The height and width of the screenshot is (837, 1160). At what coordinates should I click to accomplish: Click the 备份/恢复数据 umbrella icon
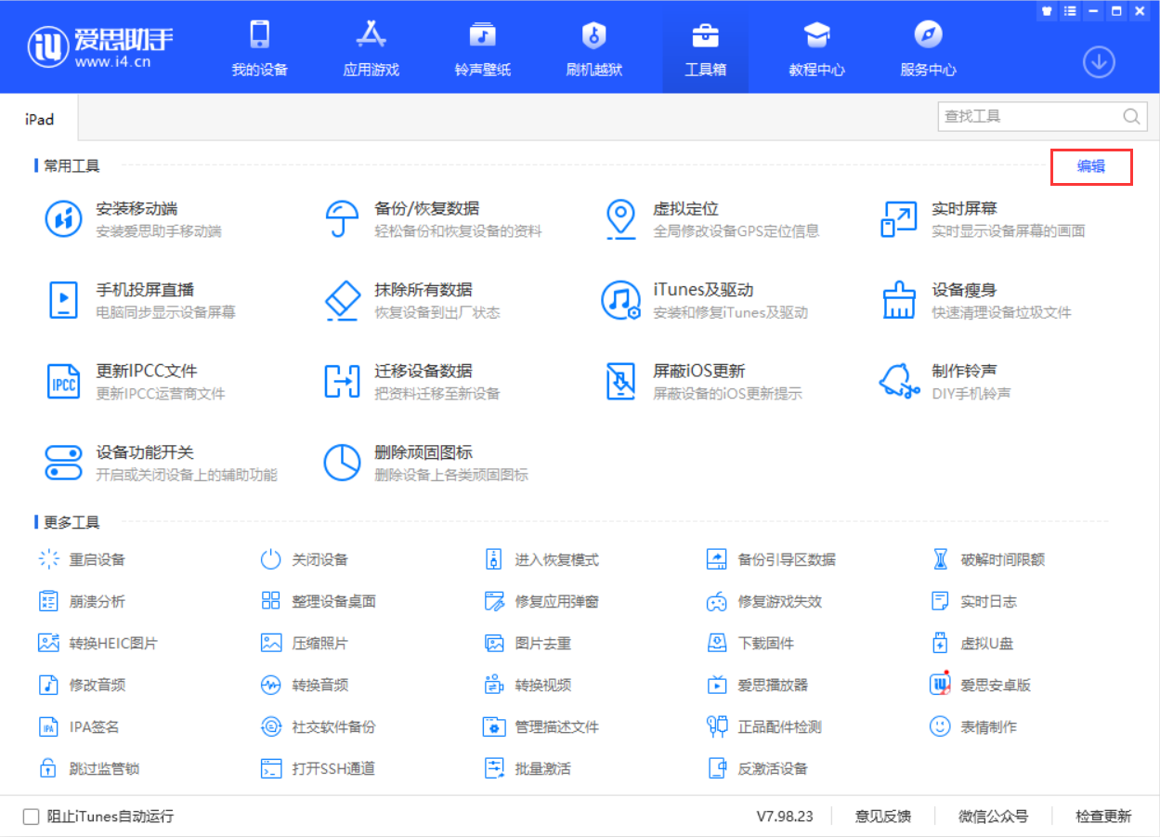[342, 219]
